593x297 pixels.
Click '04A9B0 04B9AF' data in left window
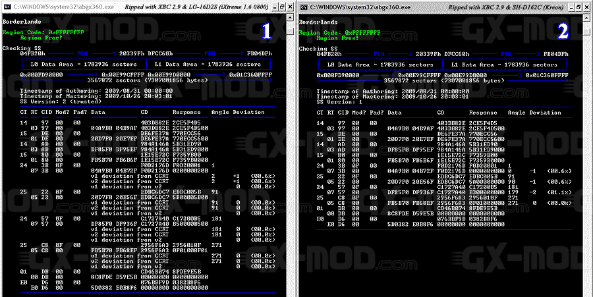114,128
